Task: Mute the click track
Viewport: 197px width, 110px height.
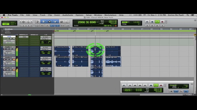Action: [14, 39]
